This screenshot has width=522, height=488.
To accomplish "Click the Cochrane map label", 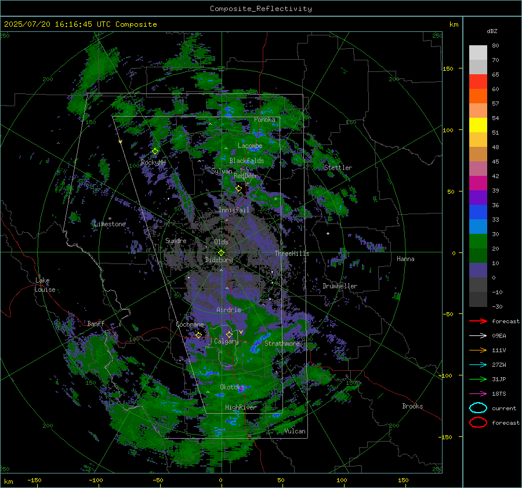I will [x=190, y=324].
